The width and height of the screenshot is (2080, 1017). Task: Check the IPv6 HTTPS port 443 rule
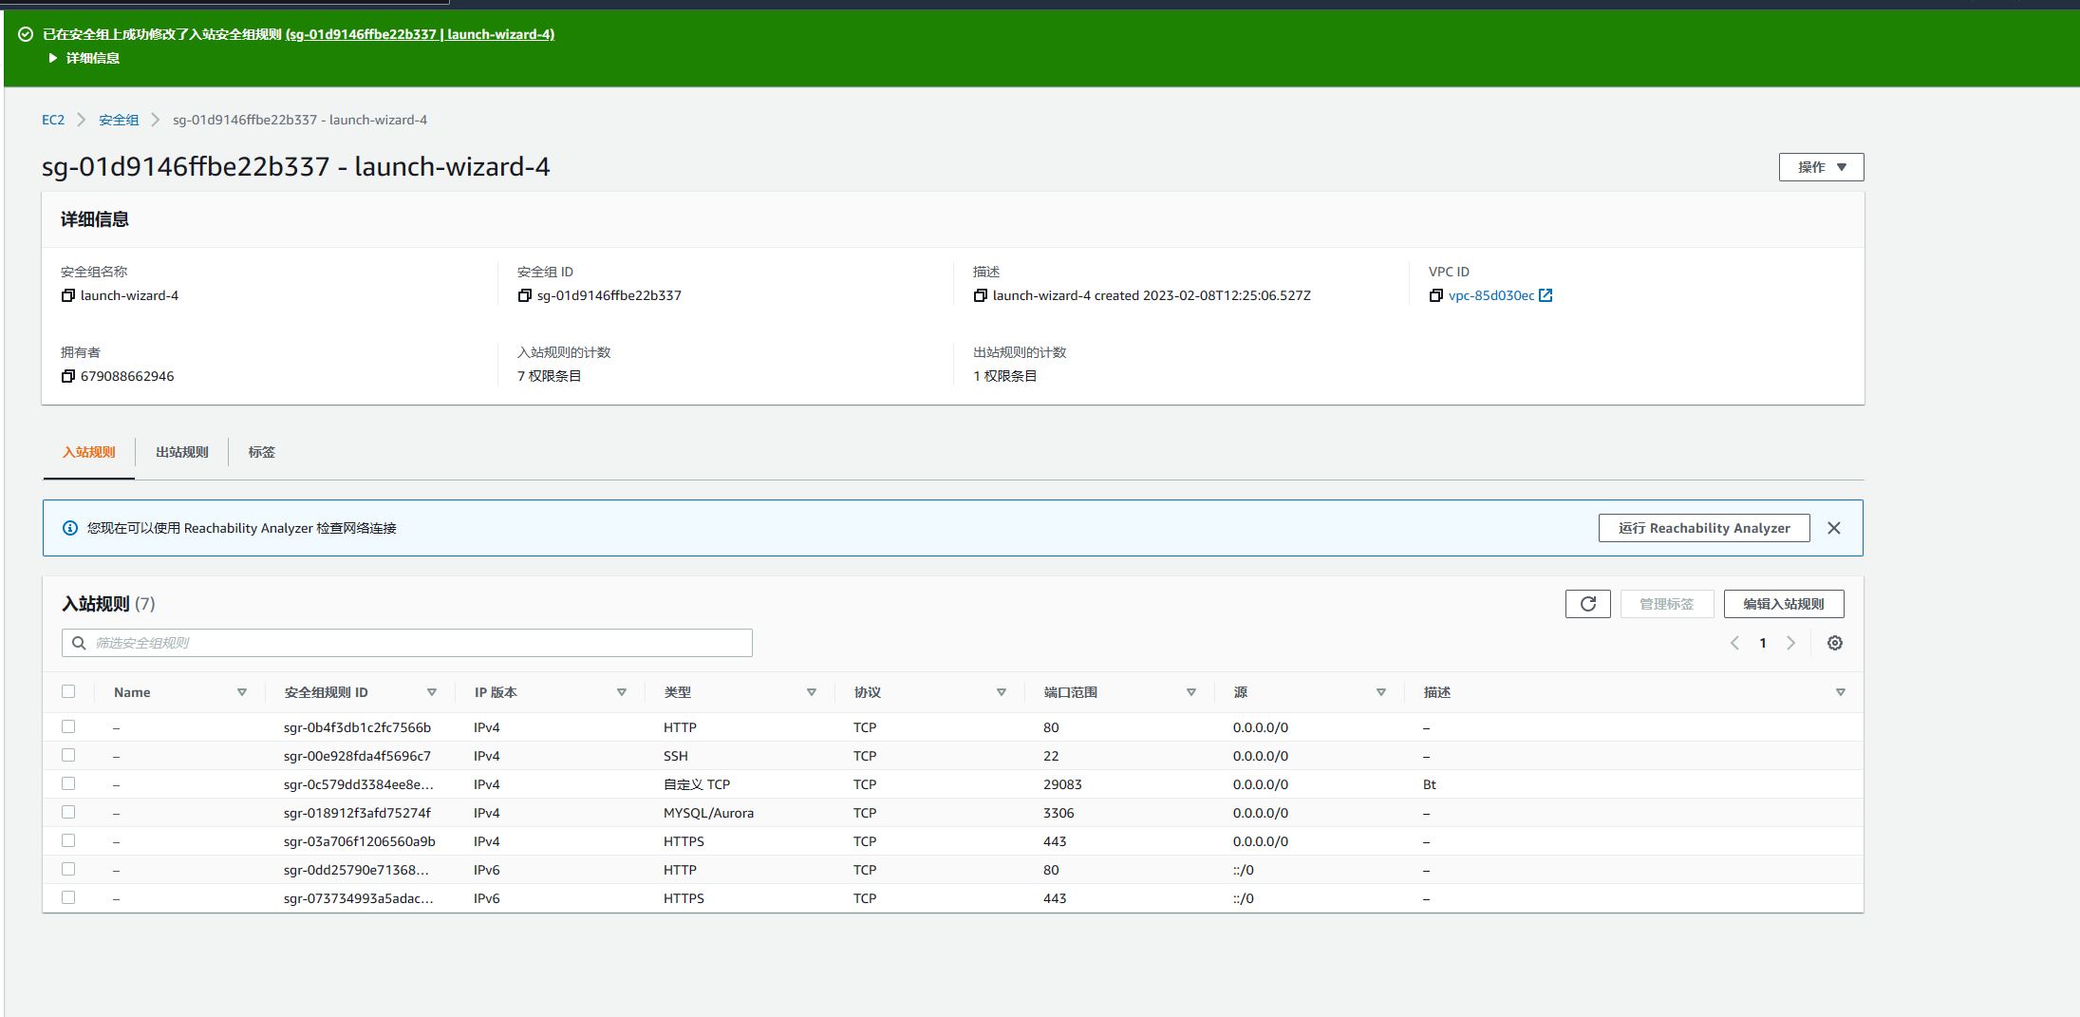point(68,897)
